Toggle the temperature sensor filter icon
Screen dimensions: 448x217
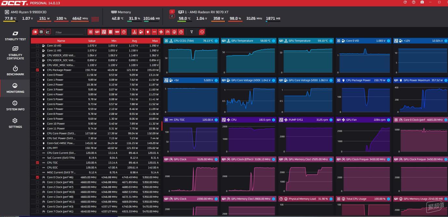click(x=134, y=32)
